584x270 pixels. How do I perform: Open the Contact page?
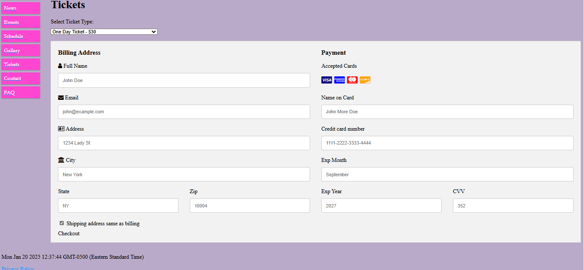(x=20, y=79)
